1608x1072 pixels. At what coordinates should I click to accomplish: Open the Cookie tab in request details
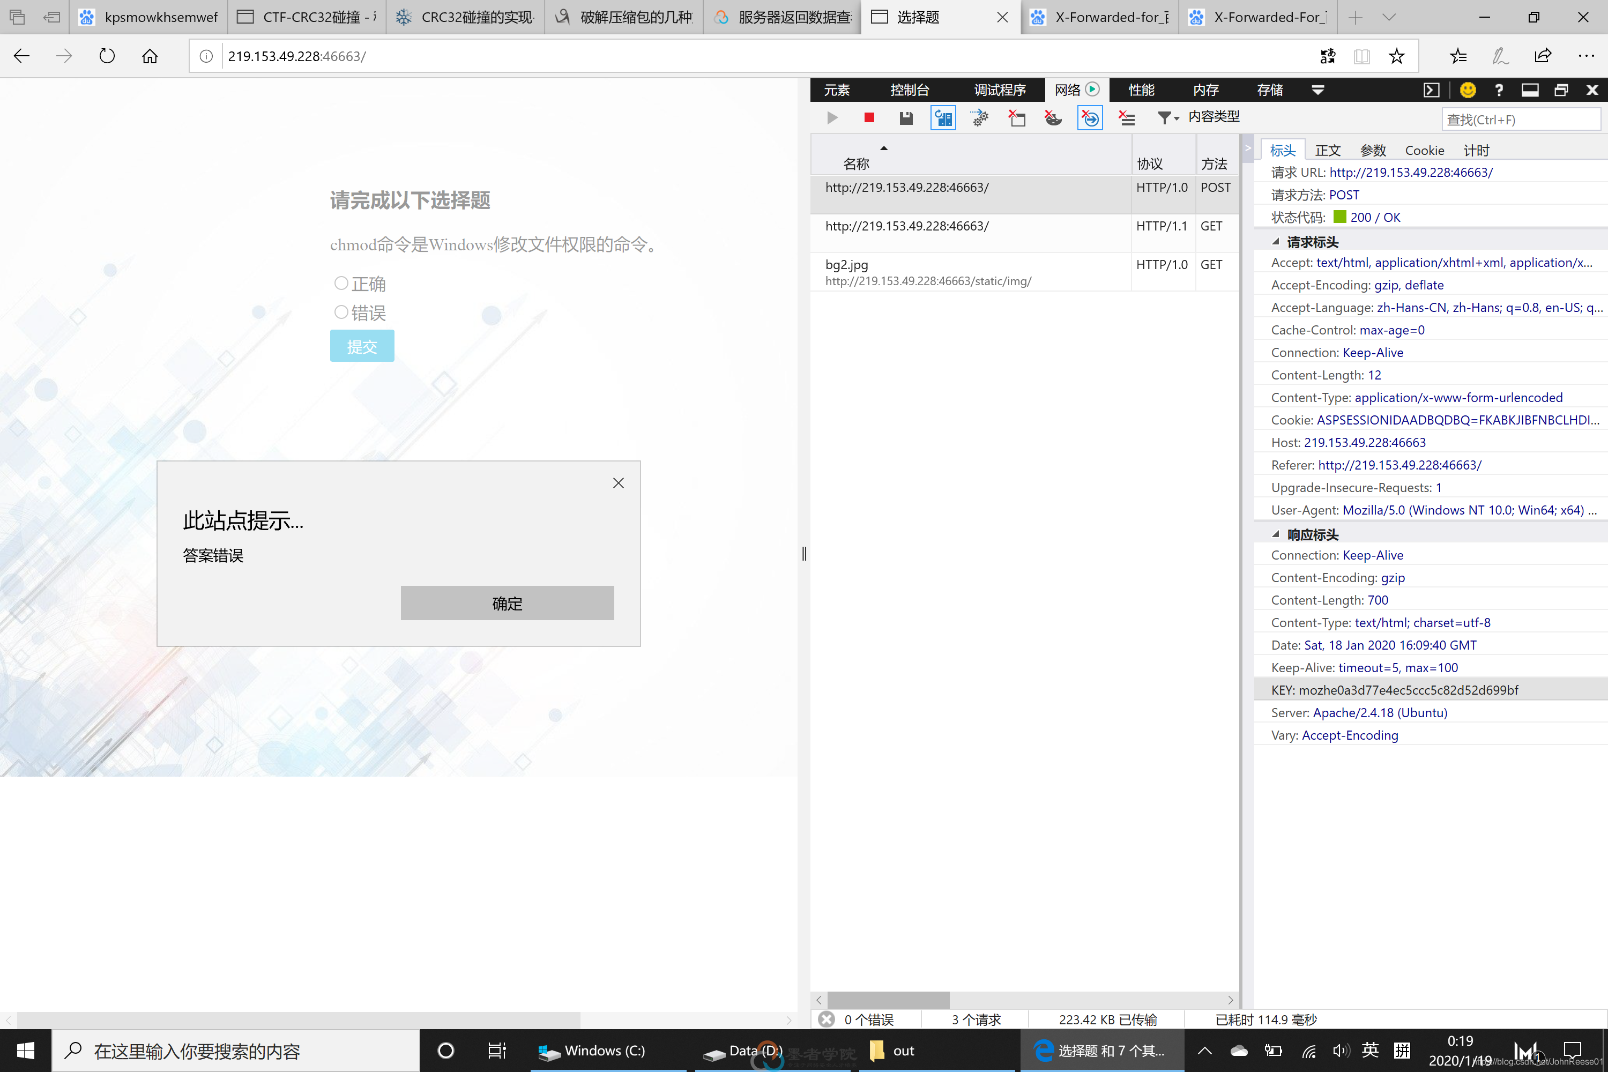click(x=1424, y=150)
